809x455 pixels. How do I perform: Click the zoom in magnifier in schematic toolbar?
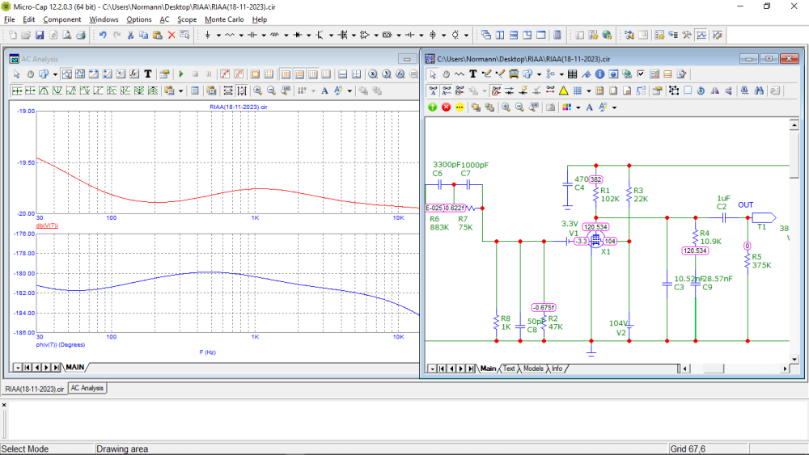tap(506, 107)
